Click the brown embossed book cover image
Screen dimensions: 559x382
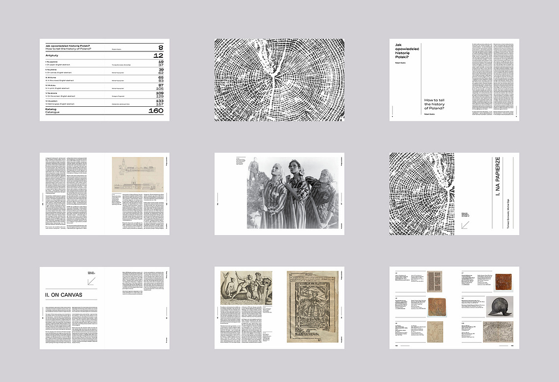[x=504, y=282]
